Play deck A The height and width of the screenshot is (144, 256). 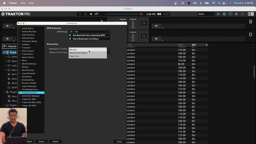click(8, 26)
